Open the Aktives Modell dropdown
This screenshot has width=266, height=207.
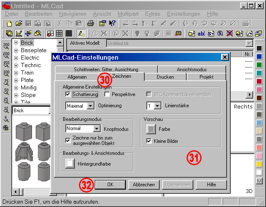tap(249, 43)
